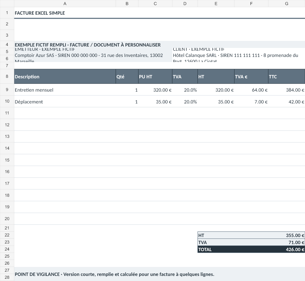Select column F header

coord(251,3)
